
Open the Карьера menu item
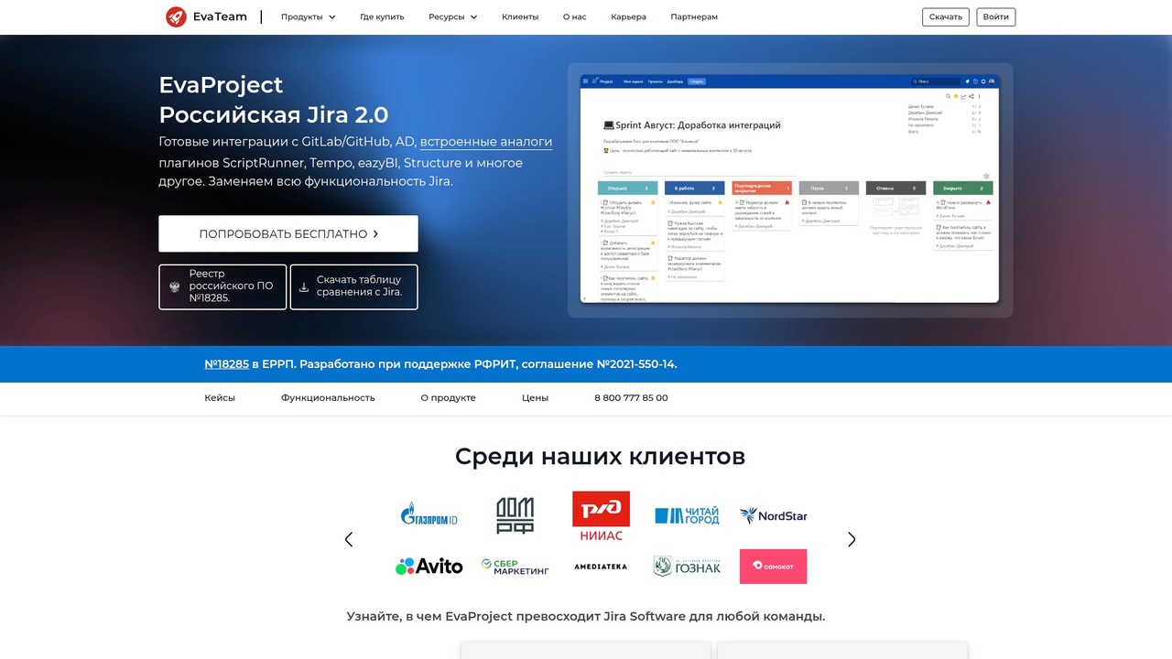[x=628, y=16]
